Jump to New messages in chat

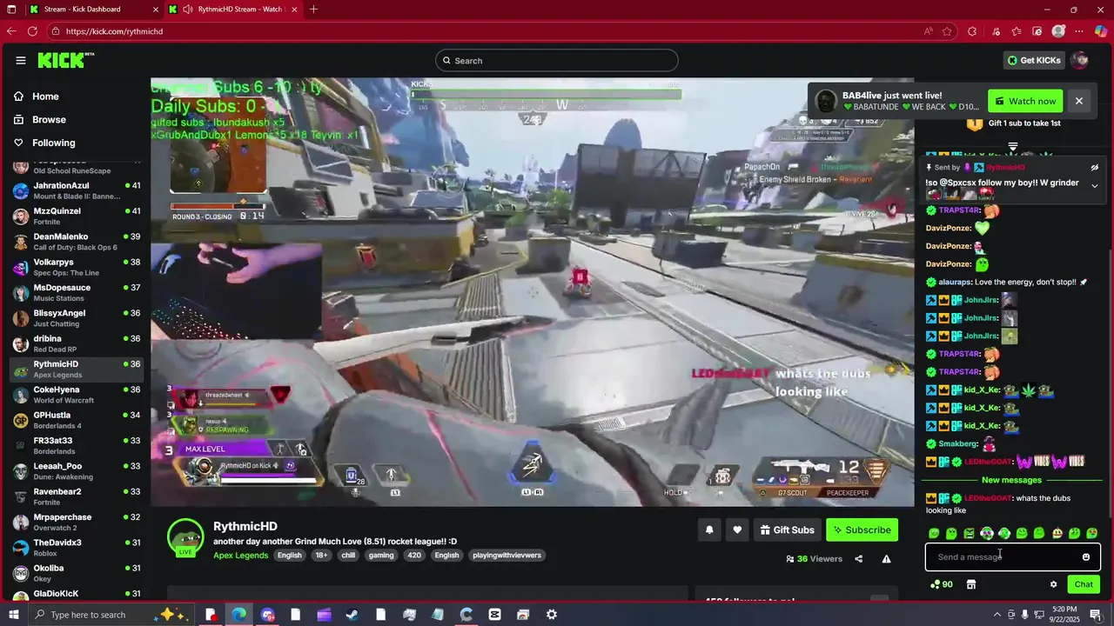click(1011, 480)
